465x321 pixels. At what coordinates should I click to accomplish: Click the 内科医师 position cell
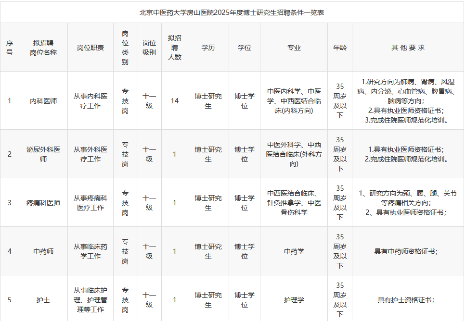click(43, 101)
